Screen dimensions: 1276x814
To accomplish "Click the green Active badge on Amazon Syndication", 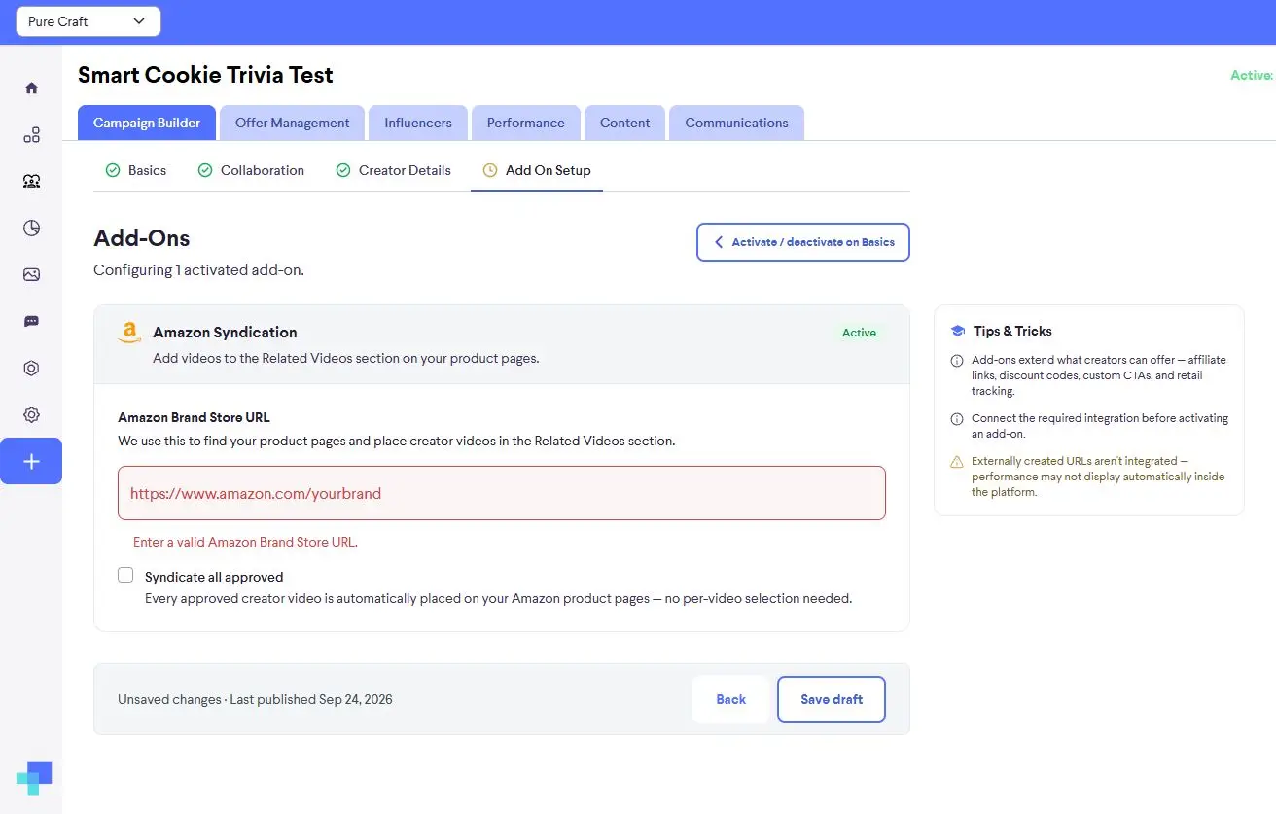I will (x=859, y=333).
